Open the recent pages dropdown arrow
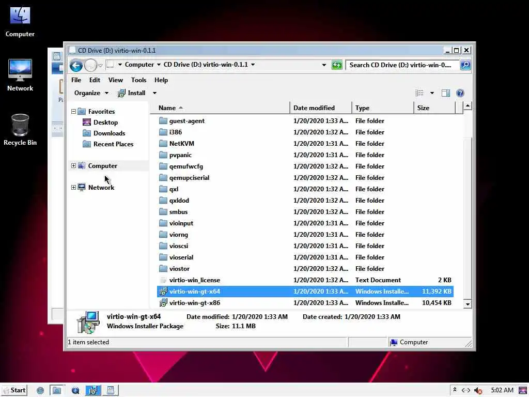 tap(100, 65)
